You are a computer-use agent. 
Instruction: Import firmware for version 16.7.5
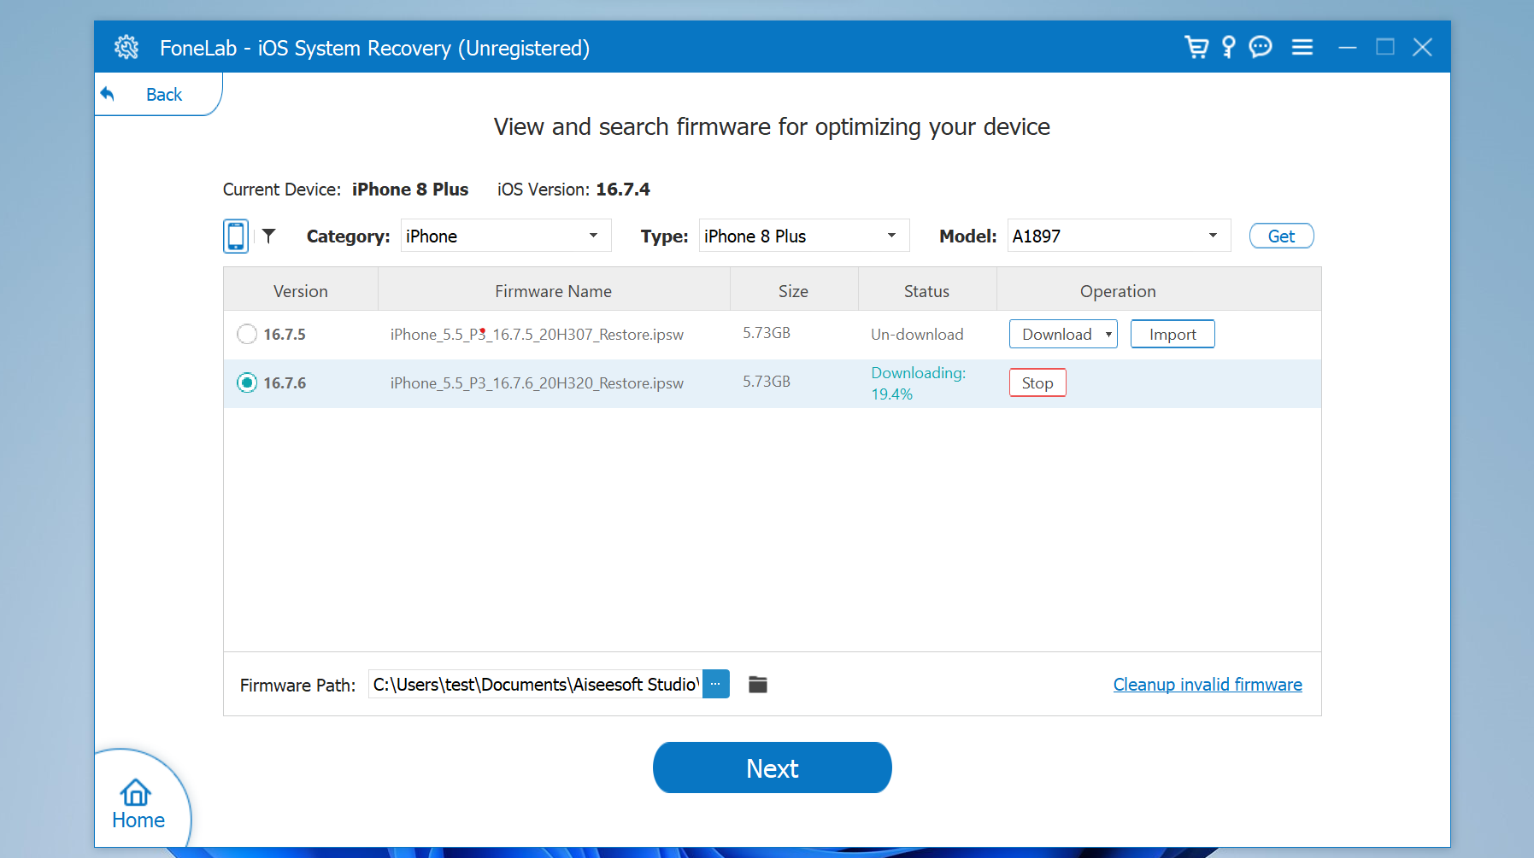(x=1173, y=334)
